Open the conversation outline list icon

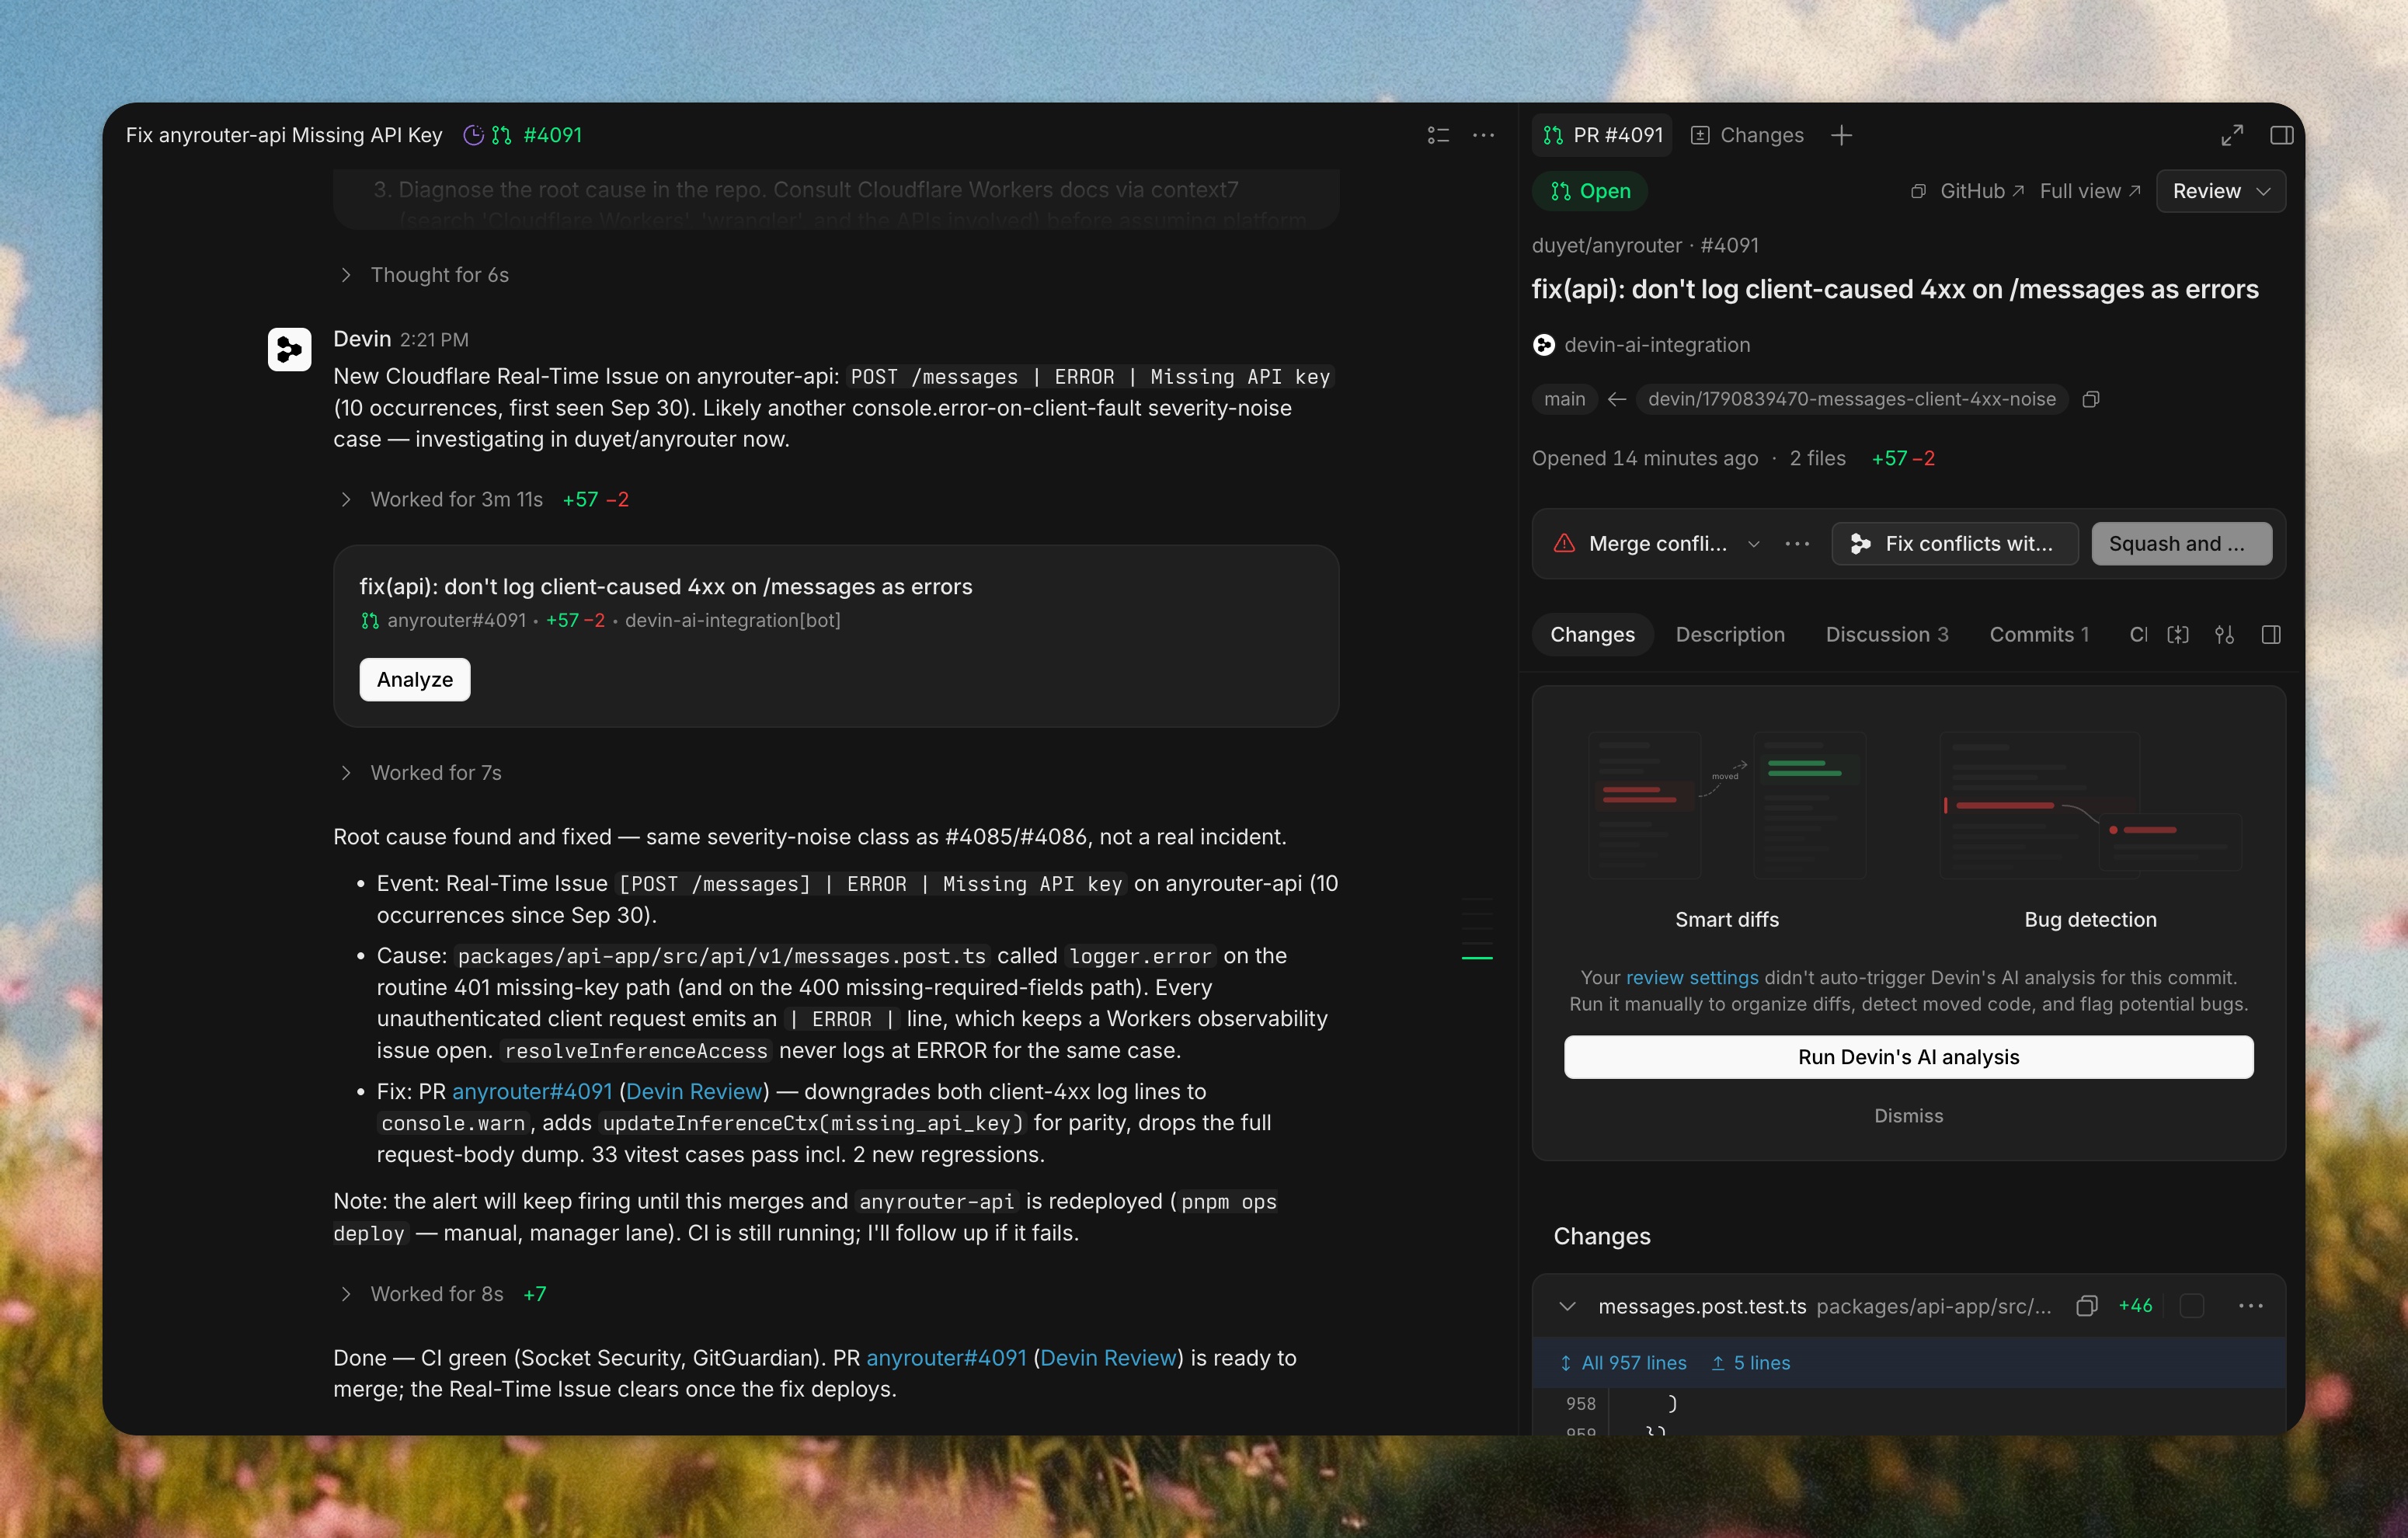click(x=1437, y=135)
